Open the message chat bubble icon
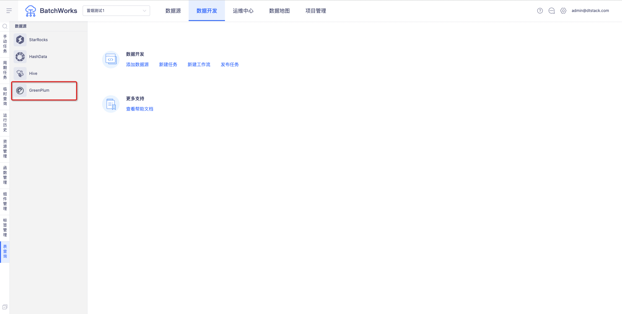 click(552, 11)
